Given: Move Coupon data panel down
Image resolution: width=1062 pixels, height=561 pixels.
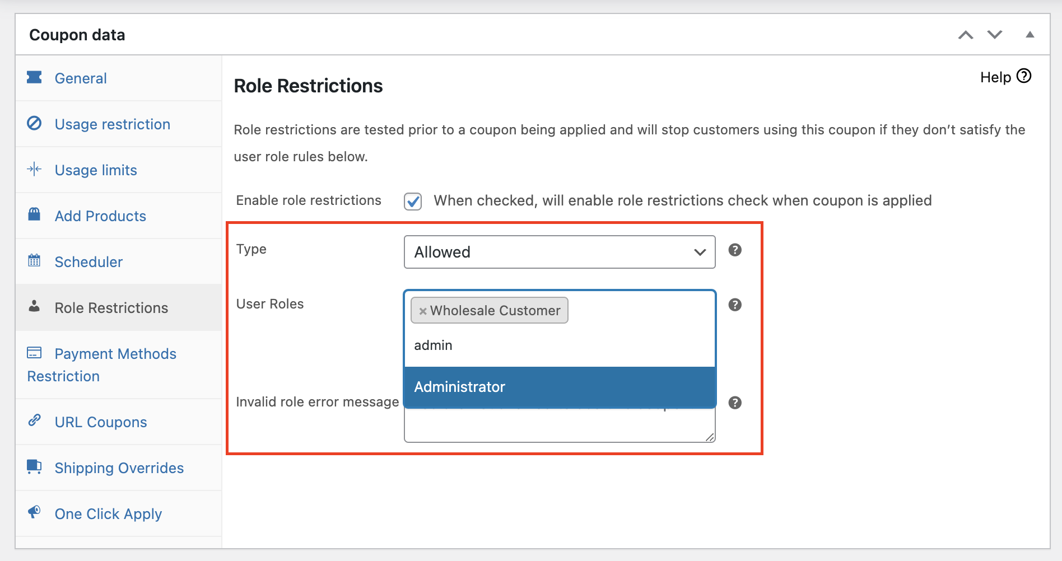Looking at the screenshot, I should [995, 35].
